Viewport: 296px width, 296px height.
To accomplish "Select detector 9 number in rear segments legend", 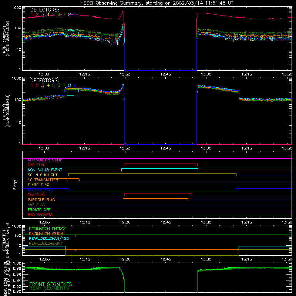I will pos(75,85).
